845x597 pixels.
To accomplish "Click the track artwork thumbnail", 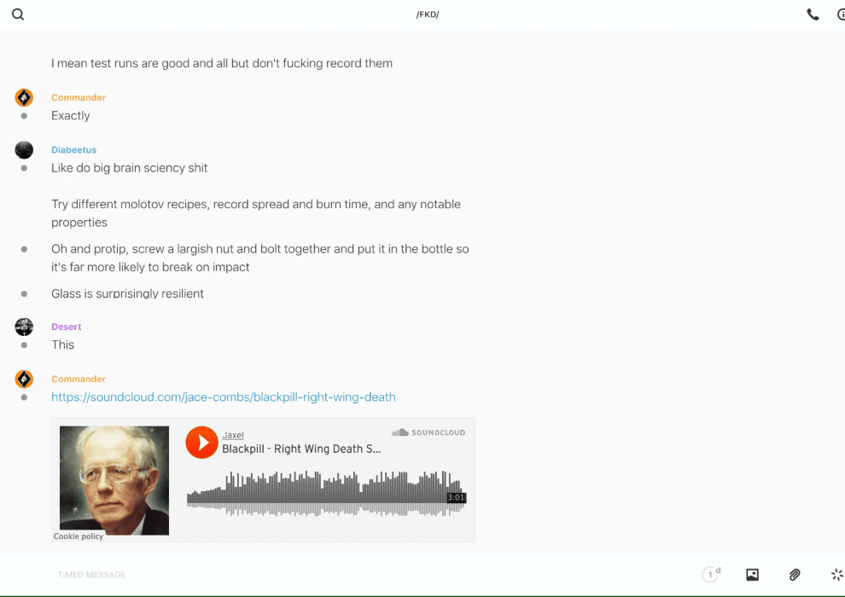I will pyautogui.click(x=114, y=479).
